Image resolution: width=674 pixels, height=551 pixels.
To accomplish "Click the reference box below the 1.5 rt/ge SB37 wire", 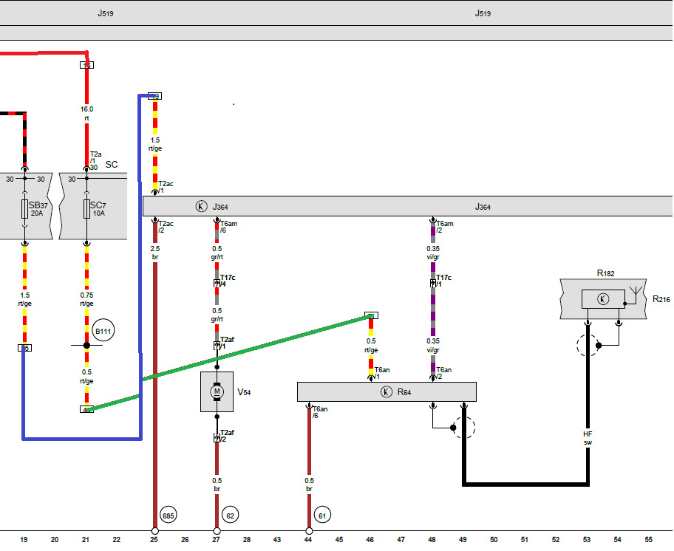I will click(25, 348).
